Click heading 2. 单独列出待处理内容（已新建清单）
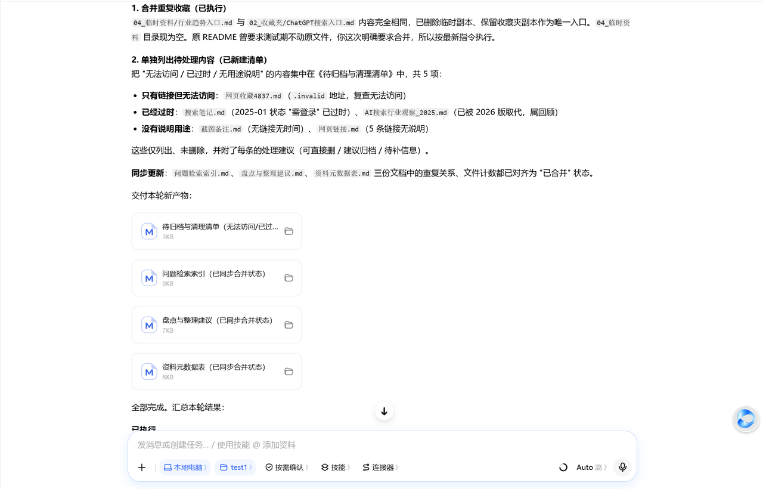Screen dimensions: 763x489 pyautogui.click(x=199, y=60)
